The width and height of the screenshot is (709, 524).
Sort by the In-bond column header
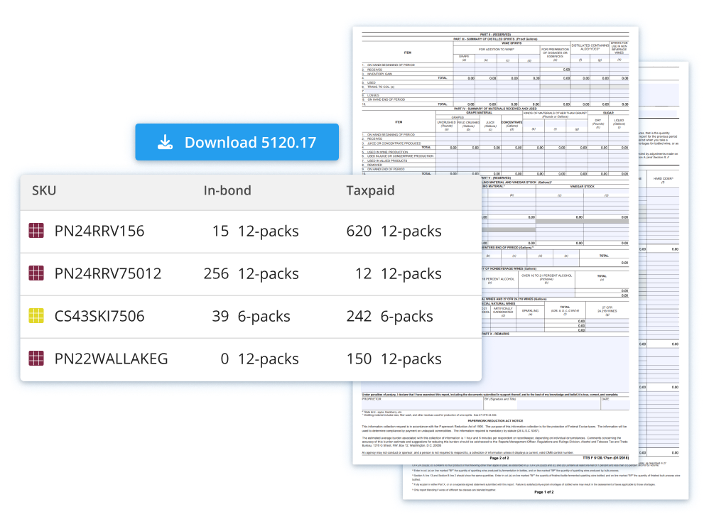point(227,190)
